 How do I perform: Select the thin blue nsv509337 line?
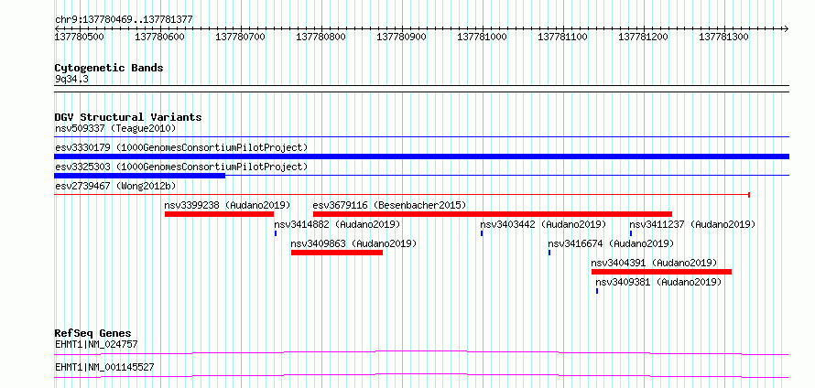coord(421,137)
